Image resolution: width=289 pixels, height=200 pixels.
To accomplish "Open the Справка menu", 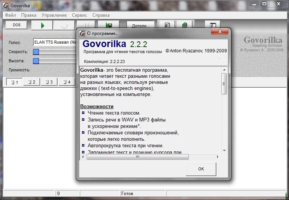I will [x=101, y=15].
